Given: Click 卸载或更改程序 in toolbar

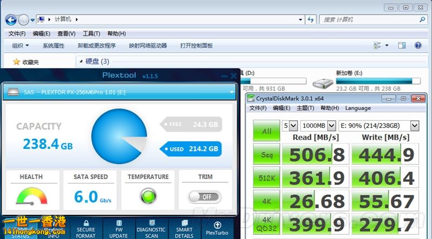Looking at the screenshot, I should (97, 46).
